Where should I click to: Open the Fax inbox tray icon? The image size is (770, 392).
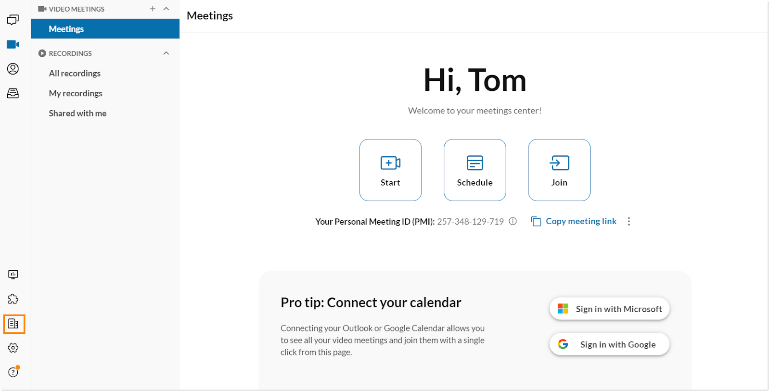[x=13, y=93]
